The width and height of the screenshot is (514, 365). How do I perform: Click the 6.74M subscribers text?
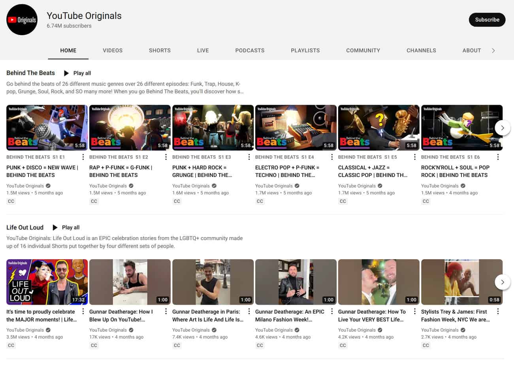coord(69,26)
